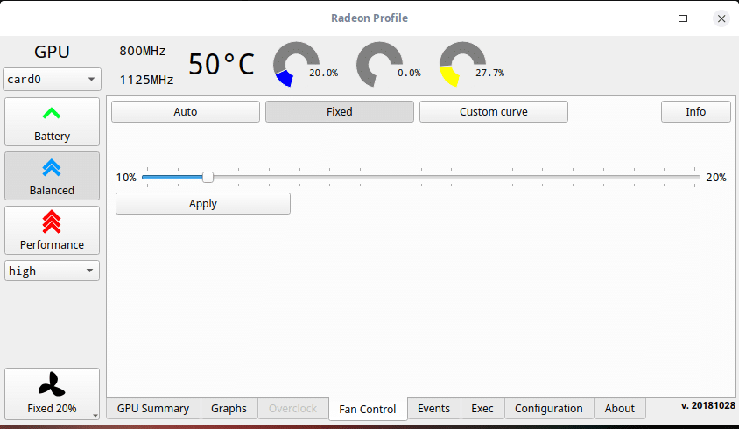Viewport: 739px width, 429px height.
Task: Open the Fan Control tab
Action: click(x=368, y=409)
